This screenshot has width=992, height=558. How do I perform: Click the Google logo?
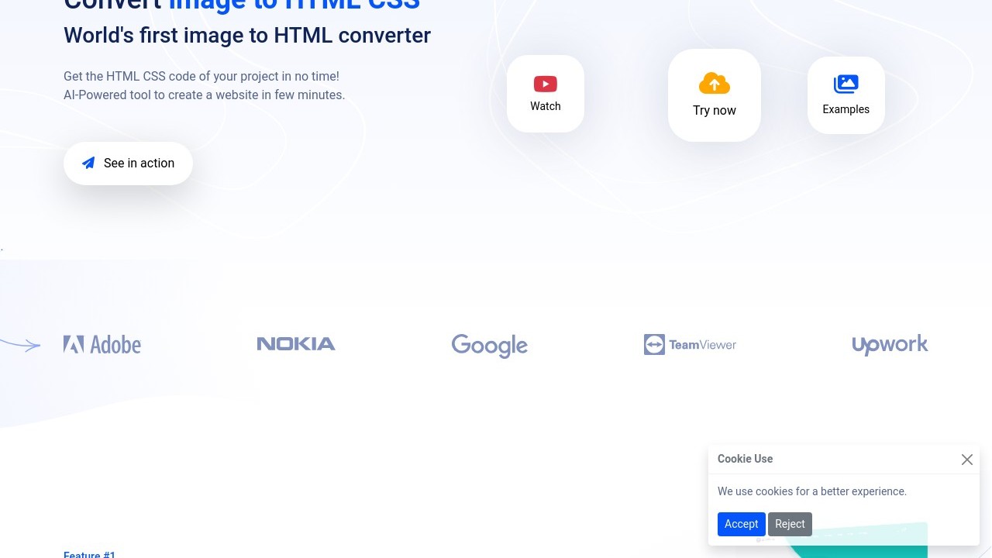coord(490,346)
